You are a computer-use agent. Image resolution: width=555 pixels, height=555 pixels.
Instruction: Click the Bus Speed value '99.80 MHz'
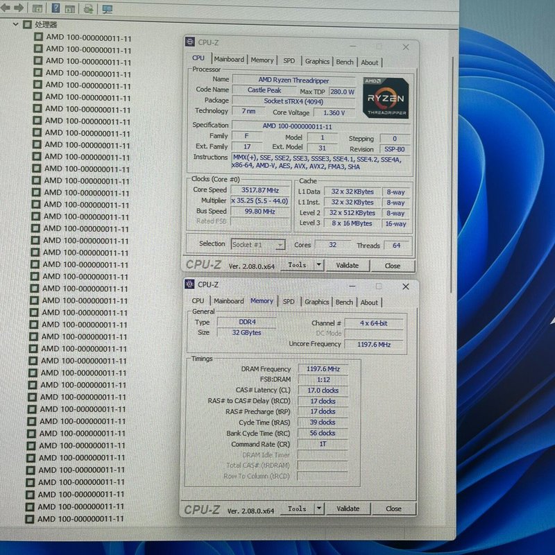coord(260,212)
